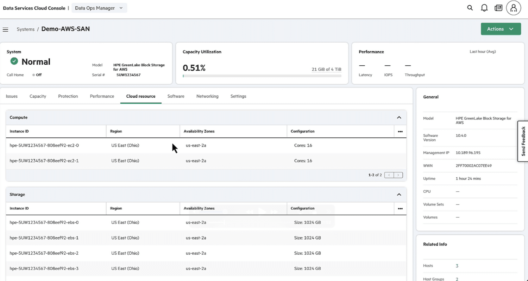
Task: Select instance hpe-5UW1234567-808eef92-ebs-2
Action: [x=44, y=253]
